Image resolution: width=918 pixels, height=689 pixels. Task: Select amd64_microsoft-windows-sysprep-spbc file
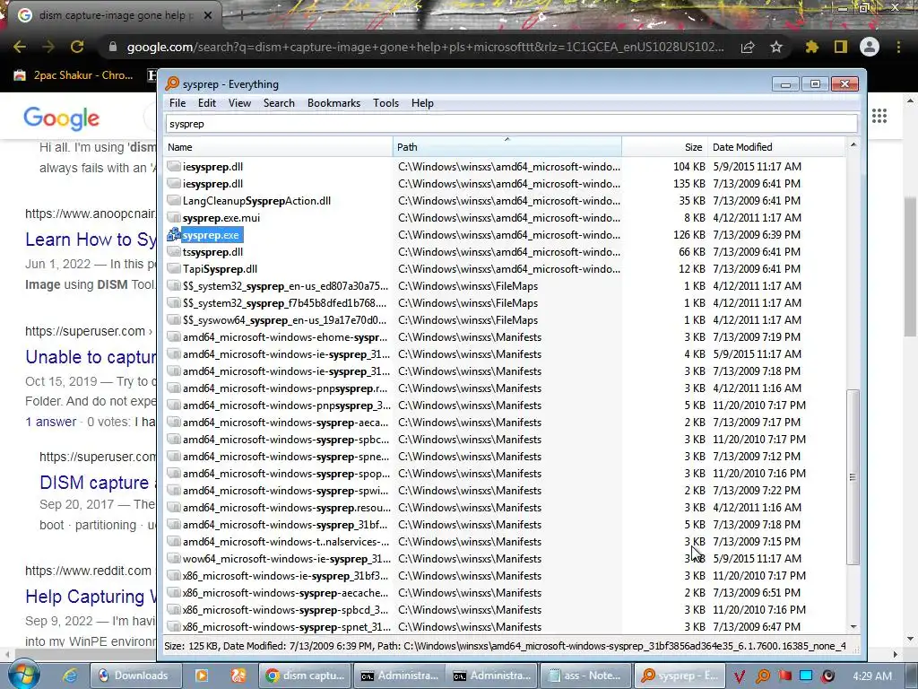point(284,440)
